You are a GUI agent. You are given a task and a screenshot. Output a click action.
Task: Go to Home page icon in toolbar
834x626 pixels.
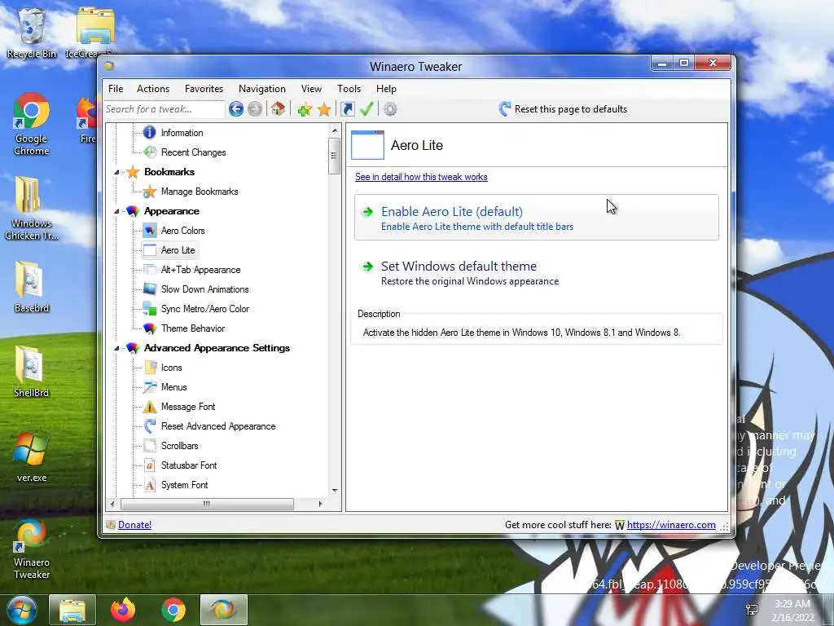coord(278,109)
